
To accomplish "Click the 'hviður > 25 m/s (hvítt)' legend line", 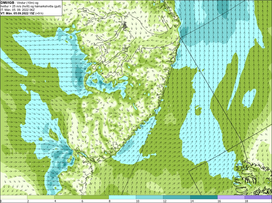I will (x=31, y=7).
